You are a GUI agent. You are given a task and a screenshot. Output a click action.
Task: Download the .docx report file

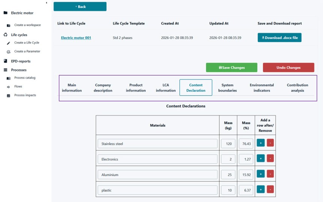coord(279,38)
